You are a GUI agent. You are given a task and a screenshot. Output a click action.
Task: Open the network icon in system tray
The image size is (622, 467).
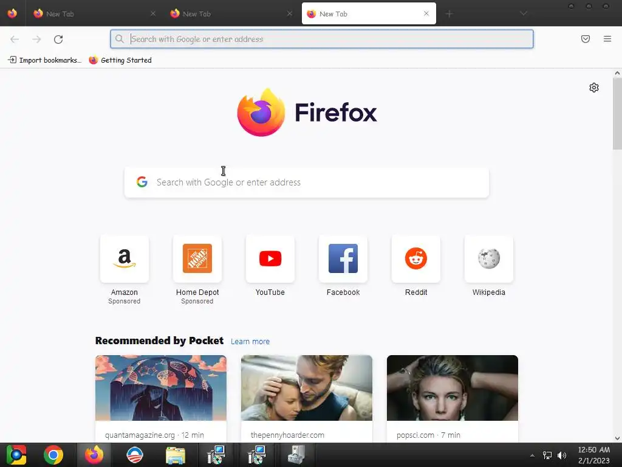[547, 455]
